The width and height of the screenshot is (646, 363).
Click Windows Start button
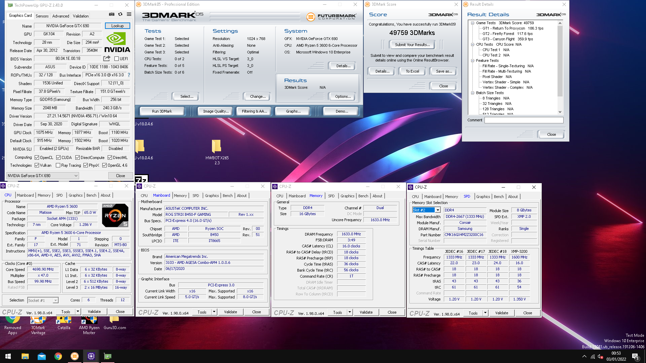point(8,356)
